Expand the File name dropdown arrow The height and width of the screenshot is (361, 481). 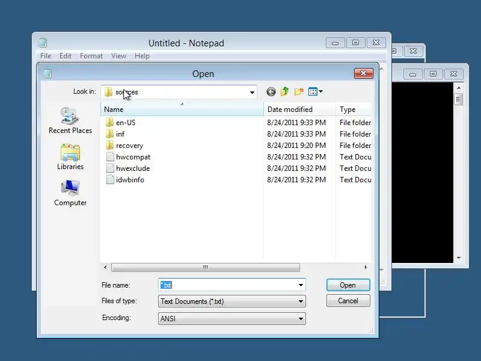click(x=301, y=285)
